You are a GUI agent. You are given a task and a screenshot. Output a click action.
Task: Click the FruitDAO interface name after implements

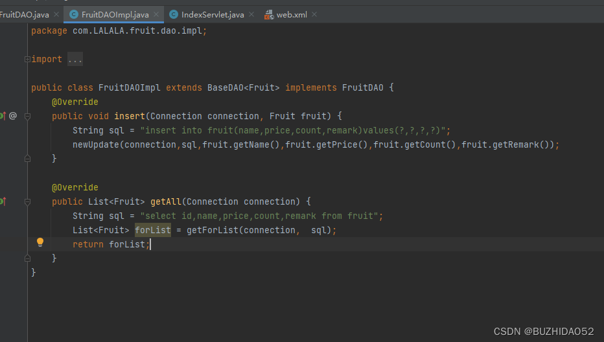[362, 88]
